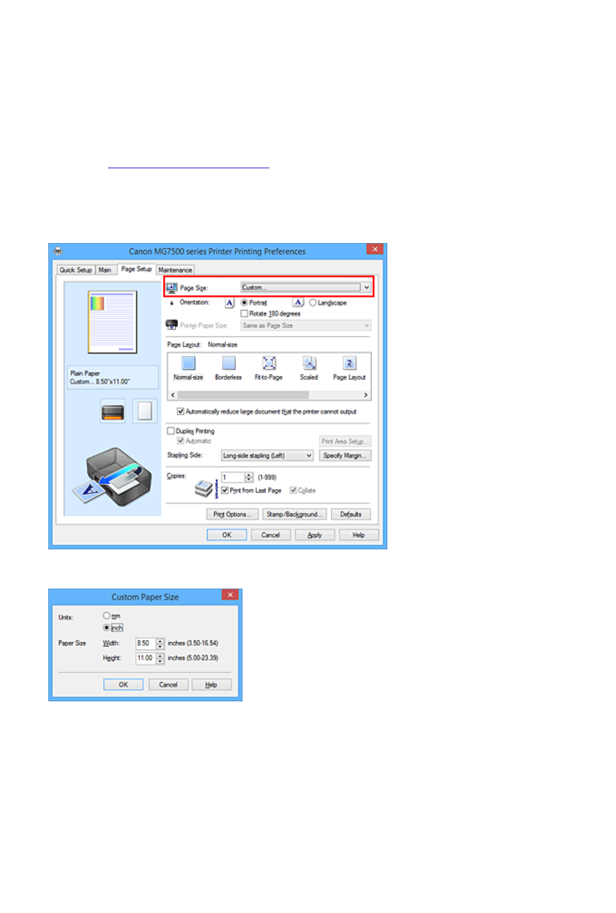Open the Stamp/Background dialog
Screen dimensions: 616x913
295,514
